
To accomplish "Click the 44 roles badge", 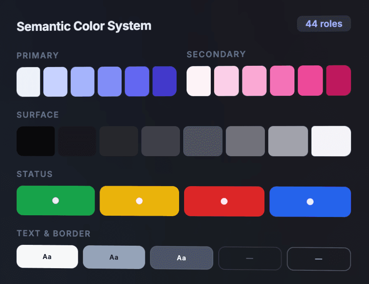I will pyautogui.click(x=324, y=24).
